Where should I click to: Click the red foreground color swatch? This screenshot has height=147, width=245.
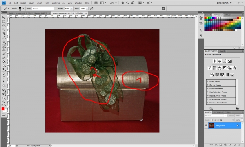(3, 109)
